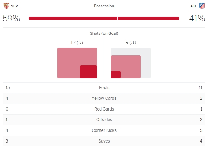The height and width of the screenshot is (147, 208).
Task: Select the Corner Kicks row label
Action: click(104, 130)
